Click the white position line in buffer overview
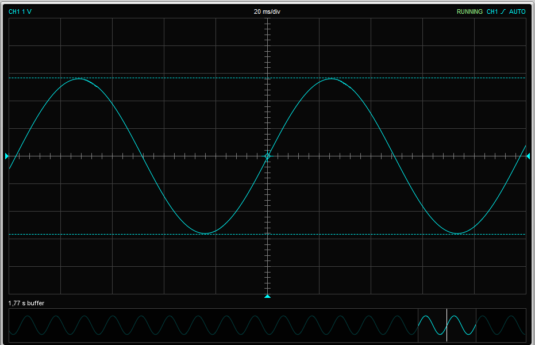 pyautogui.click(x=447, y=325)
